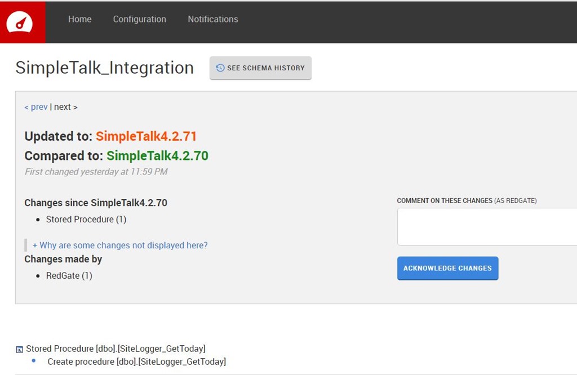
Task: Click into the comment on these changes box
Action: coord(487,226)
